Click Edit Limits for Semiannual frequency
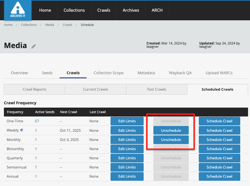The width and height of the screenshot is (250, 186). click(x=127, y=167)
